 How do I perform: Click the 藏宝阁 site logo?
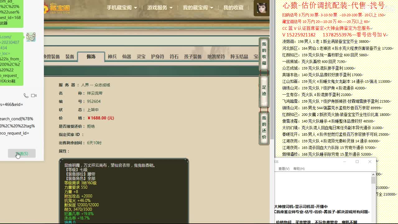tap(57, 8)
